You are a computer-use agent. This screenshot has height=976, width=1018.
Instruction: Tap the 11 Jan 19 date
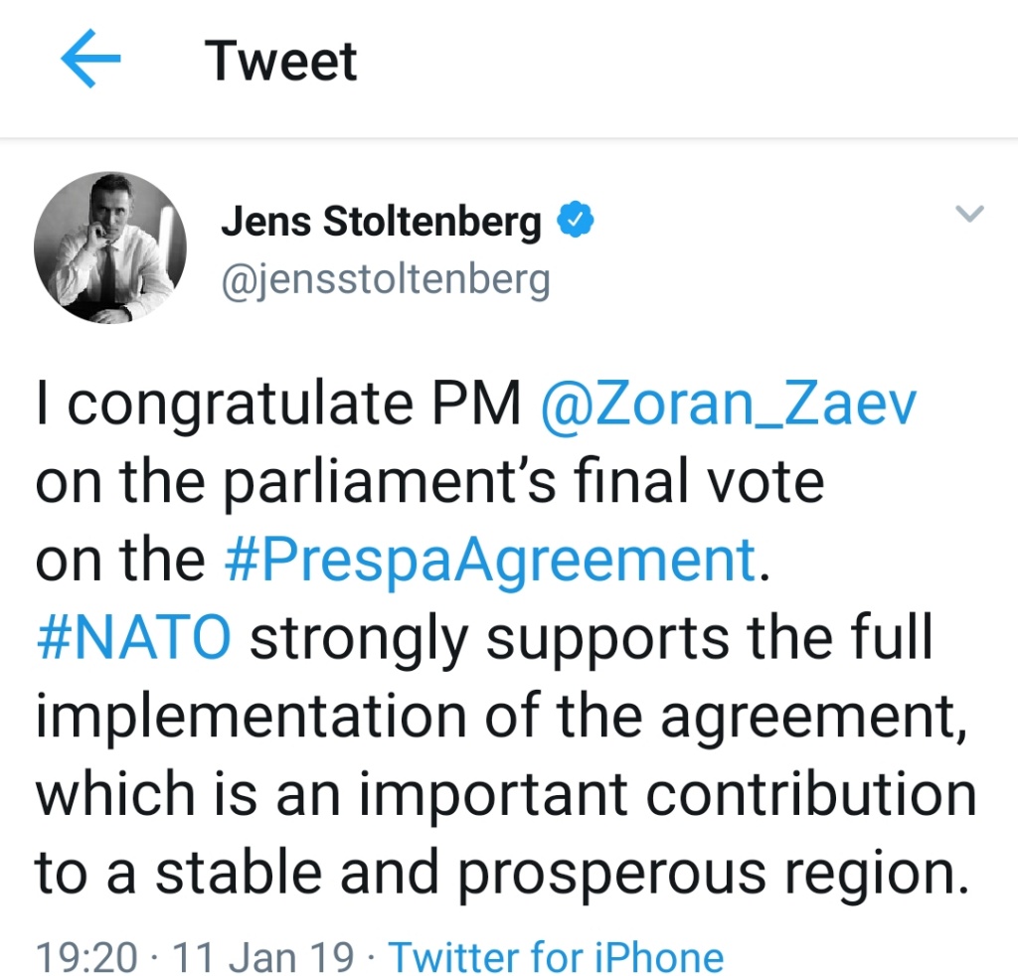(x=263, y=957)
